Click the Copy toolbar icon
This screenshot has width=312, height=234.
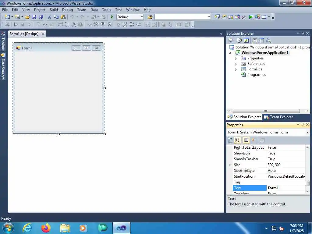(56, 17)
